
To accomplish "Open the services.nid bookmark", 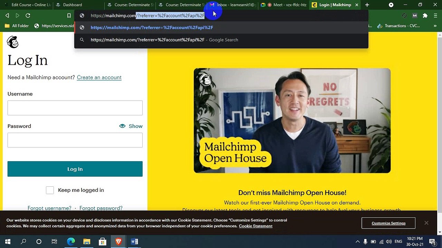I will coord(54,26).
